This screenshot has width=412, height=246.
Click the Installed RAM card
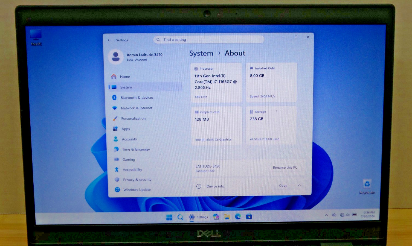pyautogui.click(x=271, y=82)
